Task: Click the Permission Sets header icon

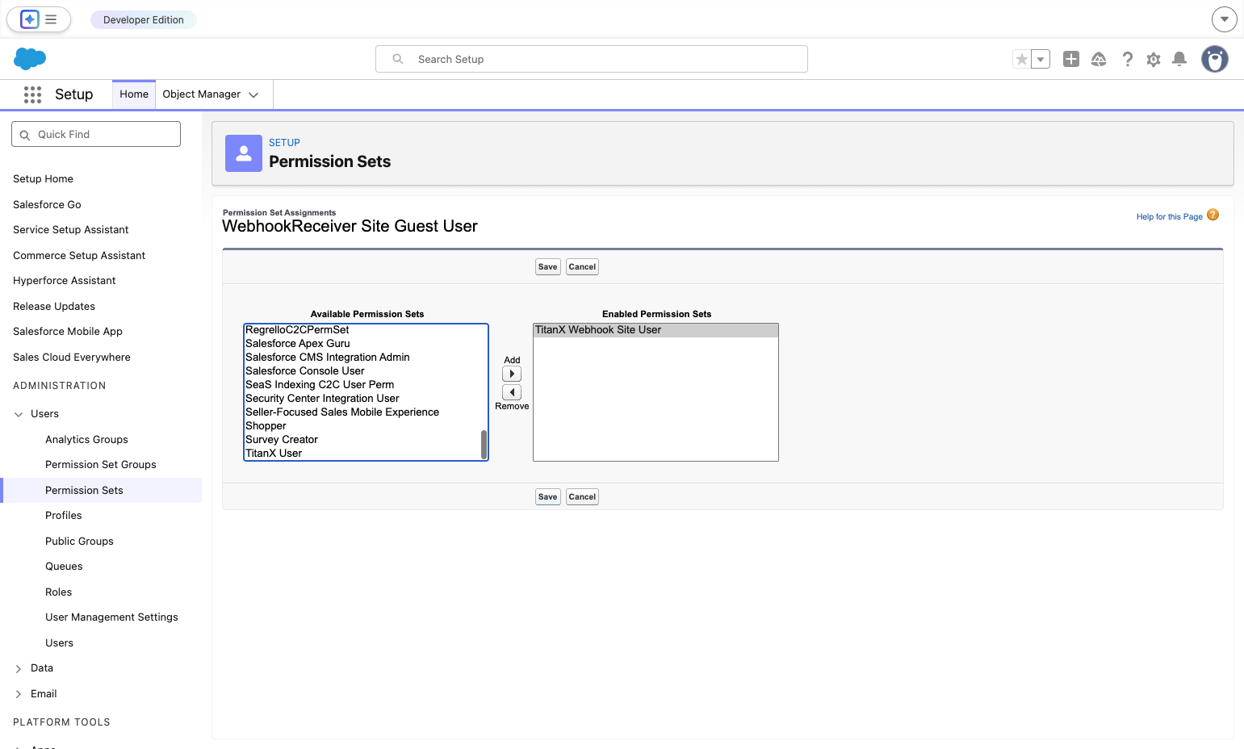Action: click(x=244, y=153)
